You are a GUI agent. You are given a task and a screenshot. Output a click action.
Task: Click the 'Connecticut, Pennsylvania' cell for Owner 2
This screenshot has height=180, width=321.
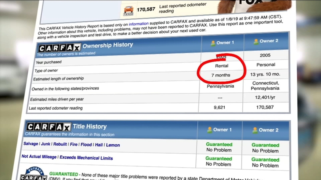pos(265,86)
